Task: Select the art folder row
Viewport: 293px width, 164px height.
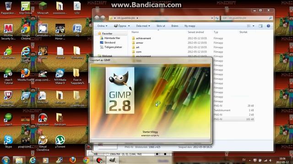Action: (137, 47)
